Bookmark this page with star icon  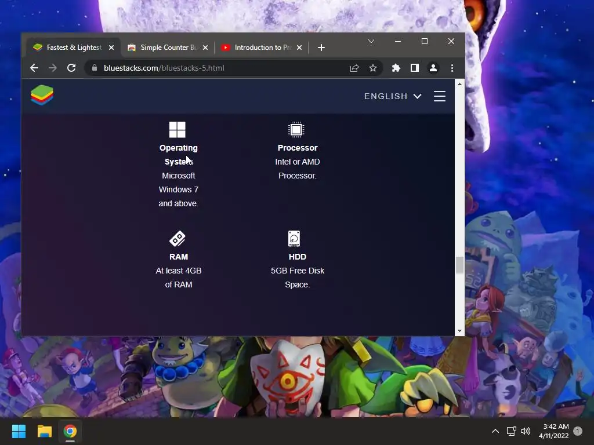coord(373,68)
